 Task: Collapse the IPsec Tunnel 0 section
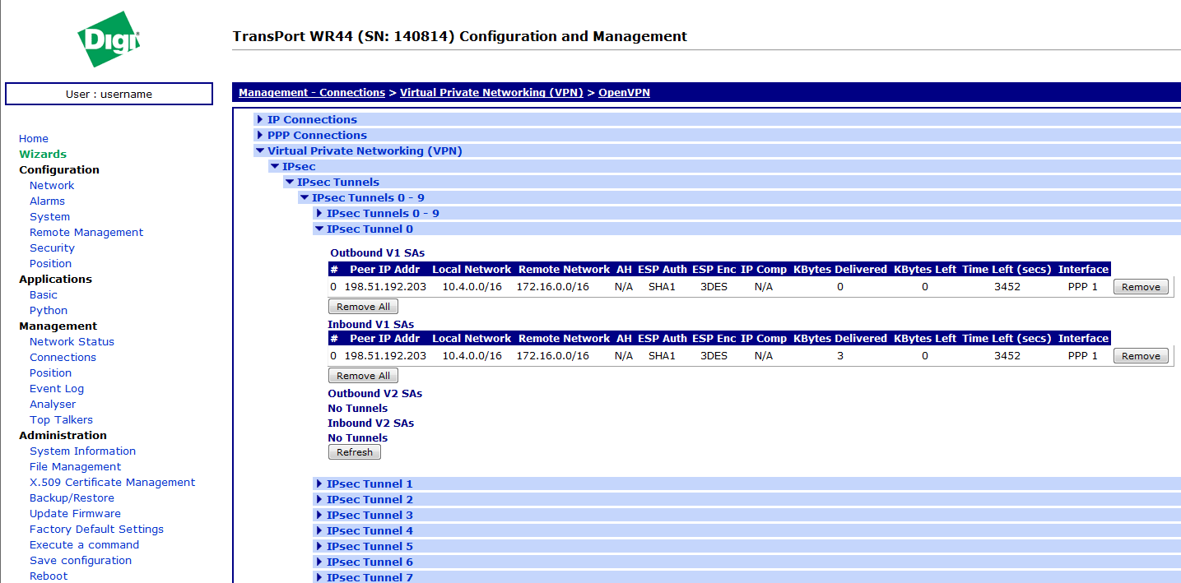pyautogui.click(x=369, y=229)
